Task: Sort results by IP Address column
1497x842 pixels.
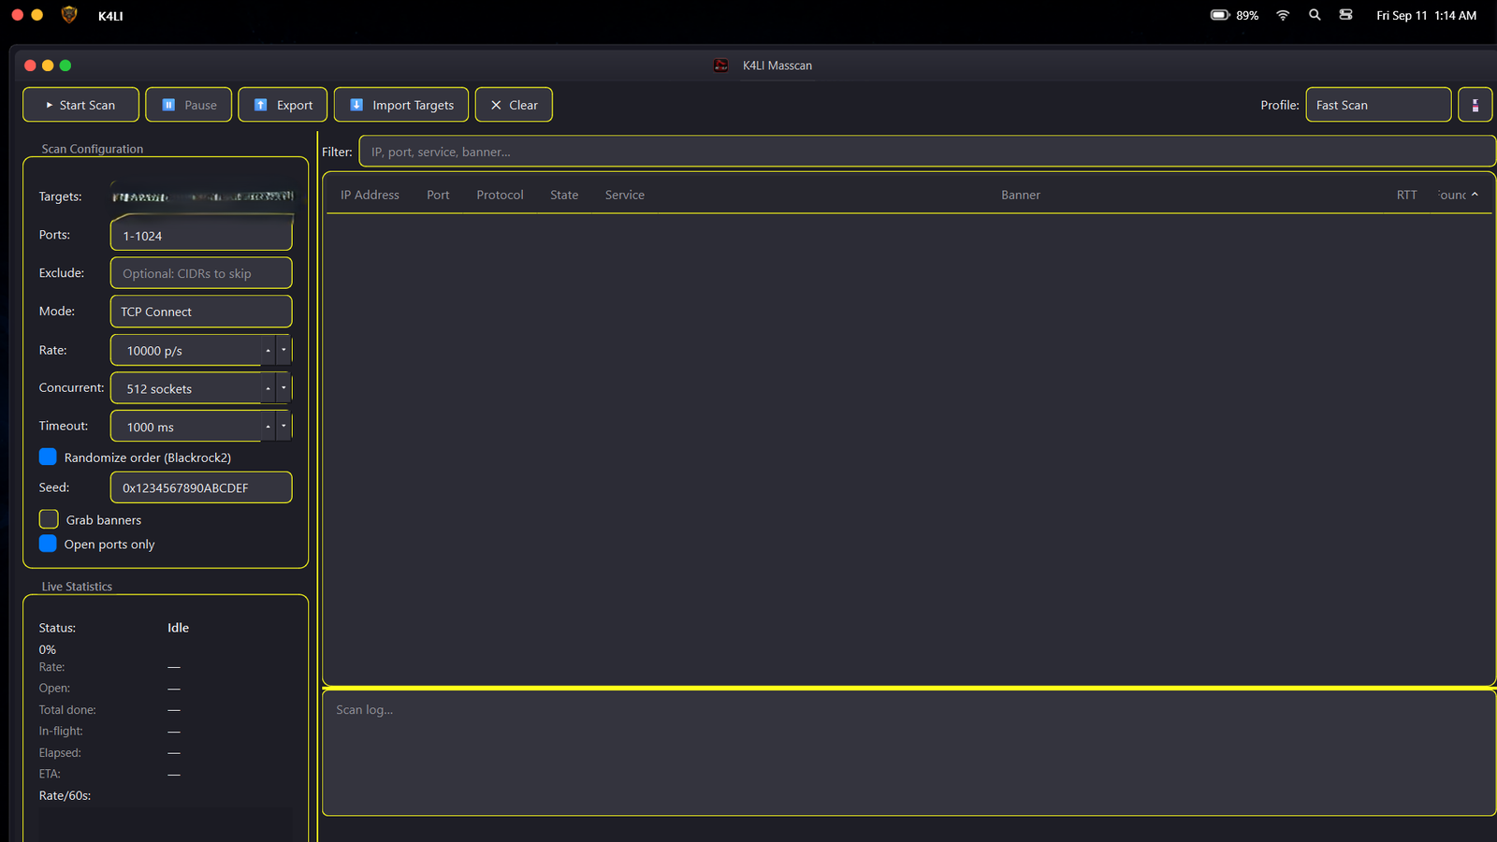Action: pos(370,195)
